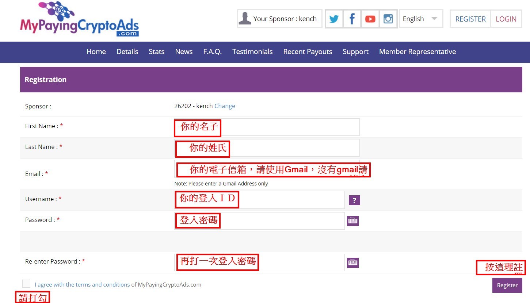530x303 pixels.
Task: Click the Your Sponsor : kench box
Action: click(x=279, y=19)
